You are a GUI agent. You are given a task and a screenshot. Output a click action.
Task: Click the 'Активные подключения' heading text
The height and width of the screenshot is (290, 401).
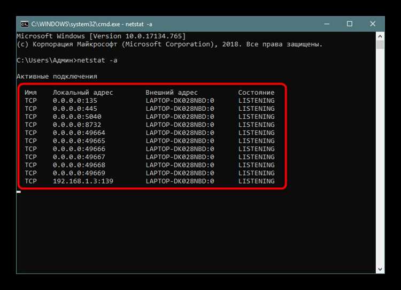(x=57, y=77)
